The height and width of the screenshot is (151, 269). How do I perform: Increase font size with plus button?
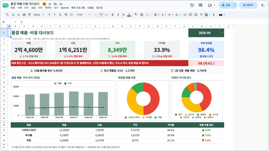tap(106, 15)
